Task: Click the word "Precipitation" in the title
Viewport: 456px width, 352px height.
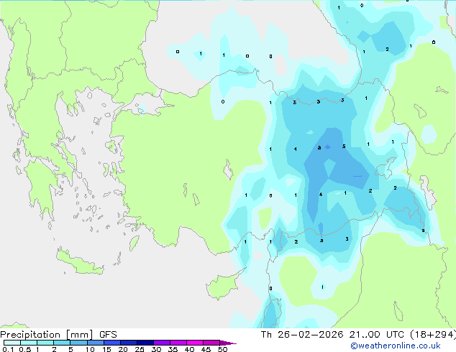Action: click(30, 335)
